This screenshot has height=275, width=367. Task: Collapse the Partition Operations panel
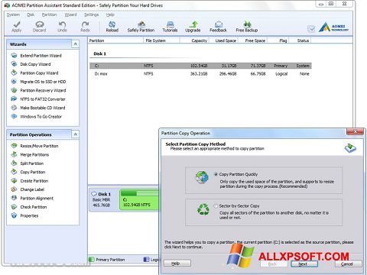pyautogui.click(x=75, y=134)
